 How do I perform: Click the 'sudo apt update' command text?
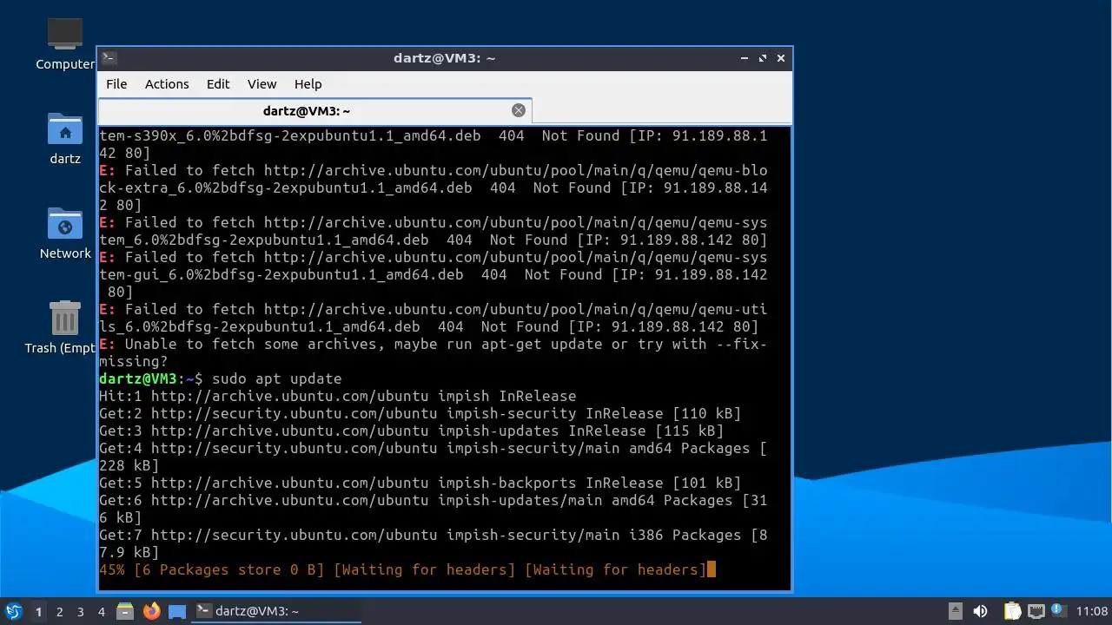pos(276,378)
